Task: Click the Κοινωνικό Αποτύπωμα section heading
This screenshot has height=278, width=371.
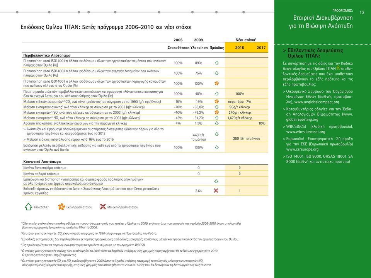Action: [42, 162]
